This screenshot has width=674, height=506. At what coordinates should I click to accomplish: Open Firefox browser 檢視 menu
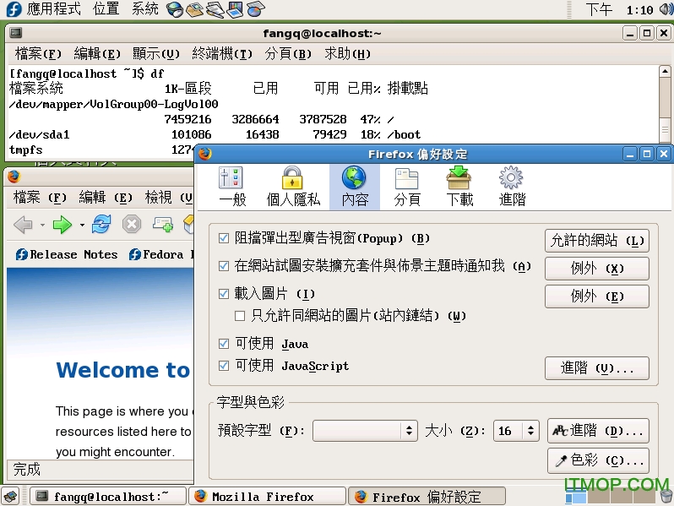click(x=169, y=198)
